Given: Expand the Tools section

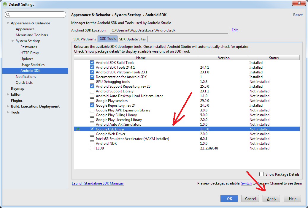Looking at the screenshot, I should 8,112.
